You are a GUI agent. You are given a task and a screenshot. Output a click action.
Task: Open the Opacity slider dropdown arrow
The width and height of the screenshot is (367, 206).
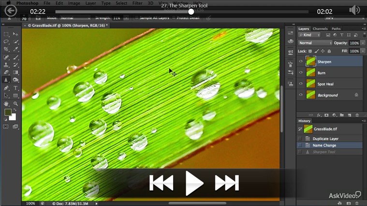point(363,43)
